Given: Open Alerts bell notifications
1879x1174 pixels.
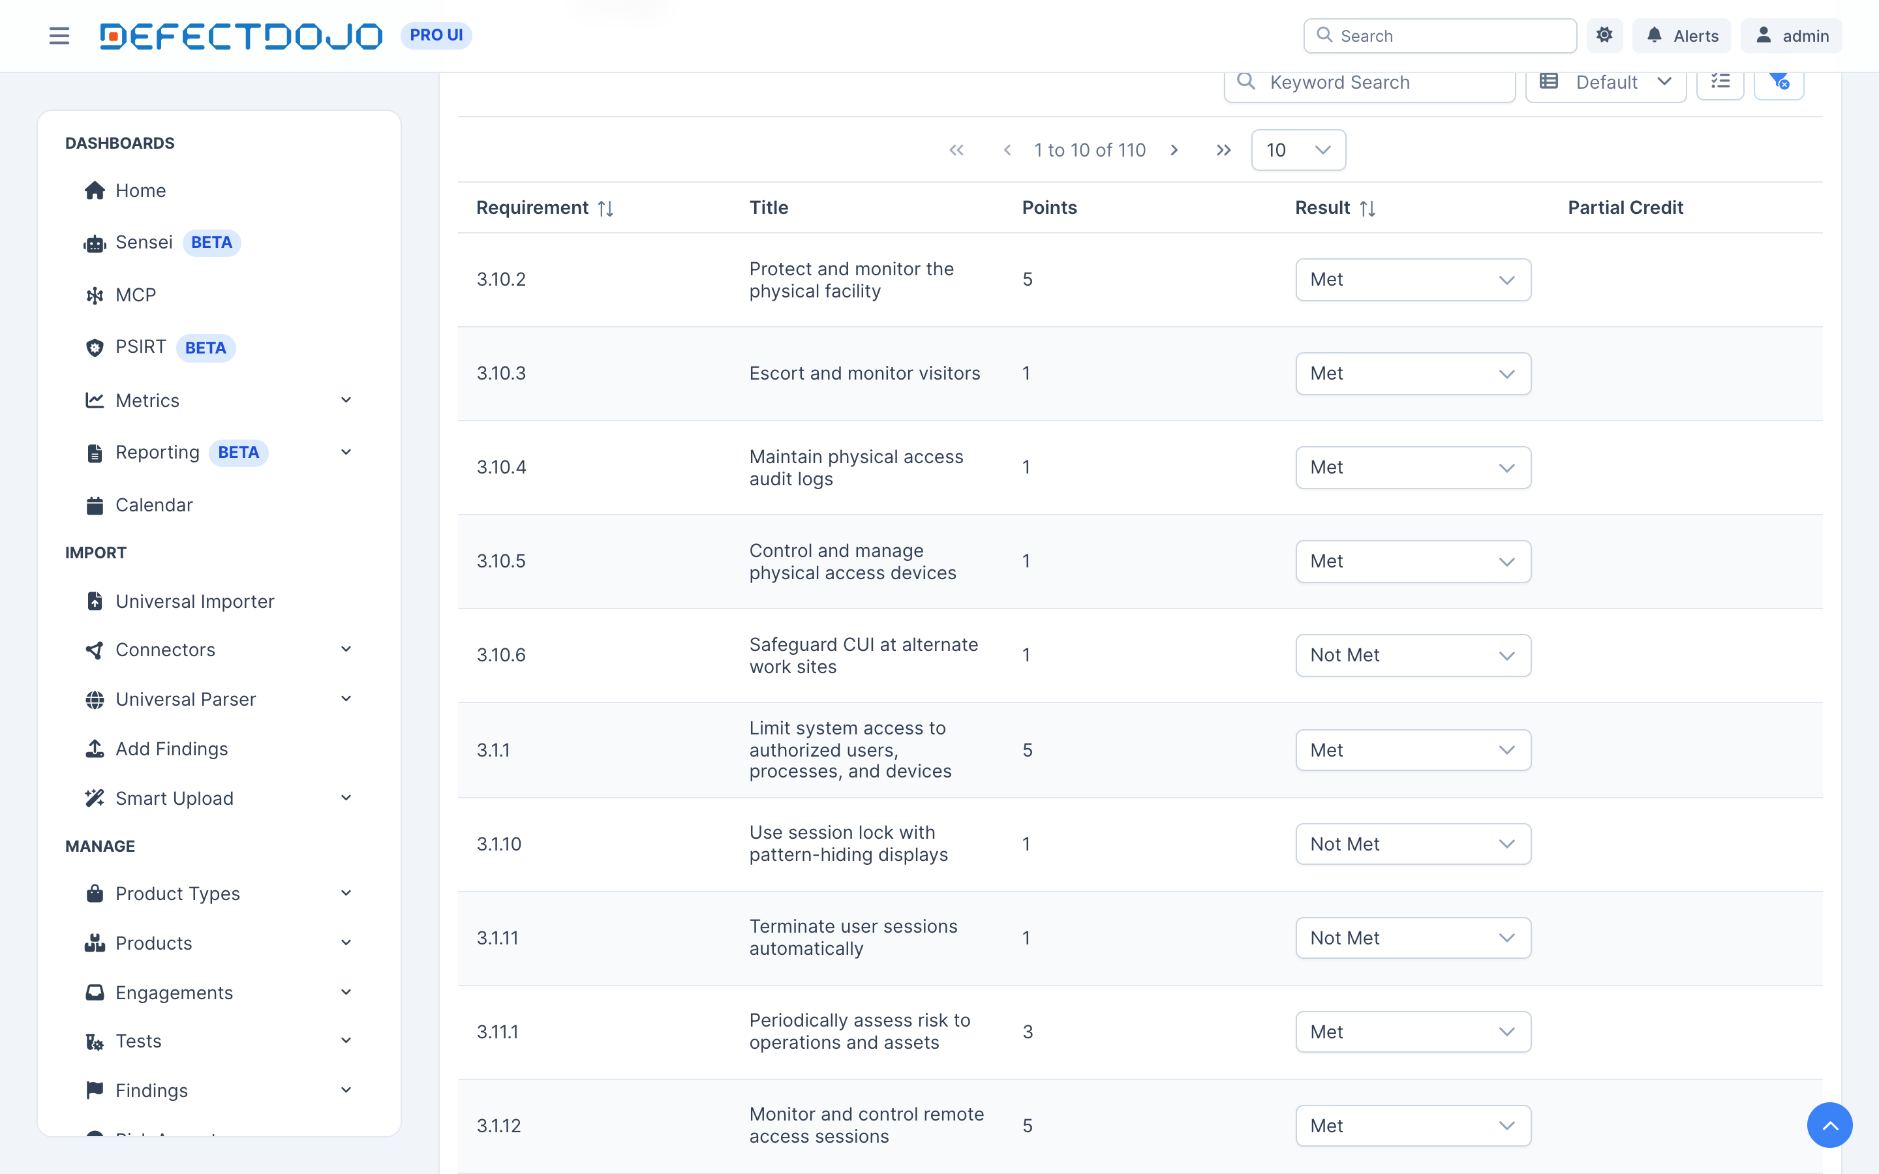Looking at the screenshot, I should coord(1682,36).
